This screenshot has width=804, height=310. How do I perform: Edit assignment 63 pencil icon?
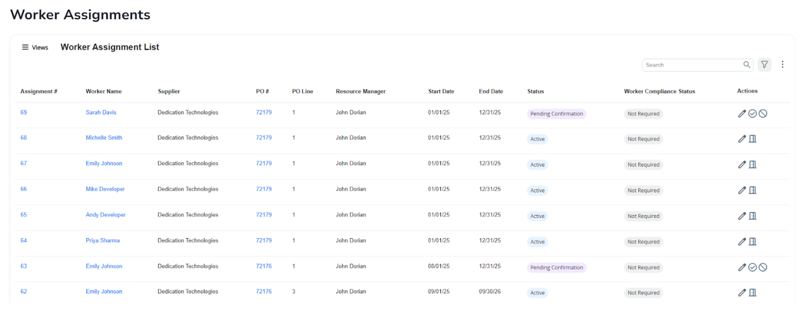(x=742, y=267)
